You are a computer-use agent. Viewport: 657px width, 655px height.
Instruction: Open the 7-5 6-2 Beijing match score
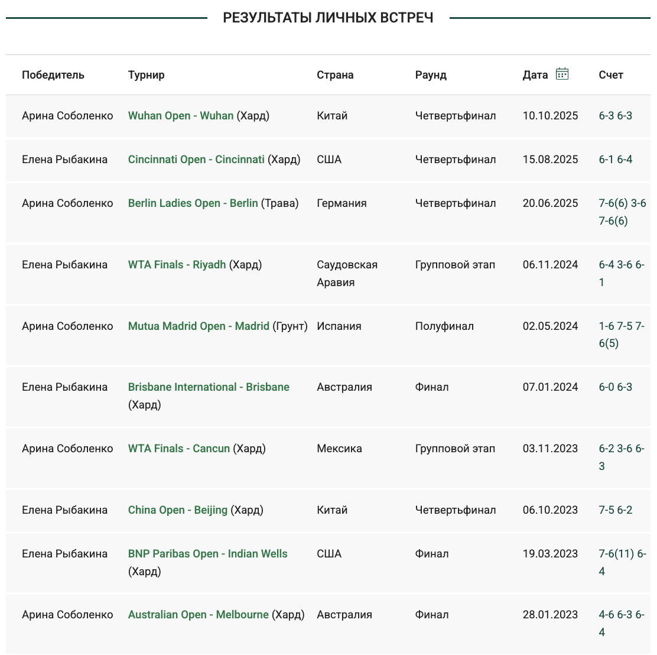[x=616, y=510]
